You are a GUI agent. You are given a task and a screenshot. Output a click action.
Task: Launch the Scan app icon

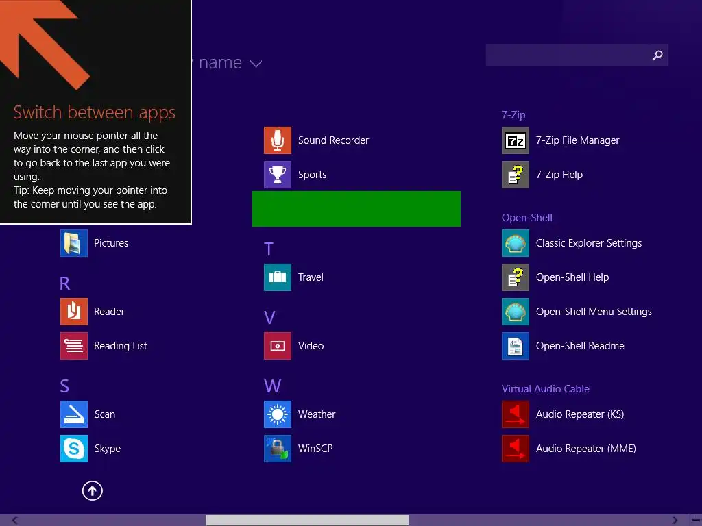(x=74, y=414)
